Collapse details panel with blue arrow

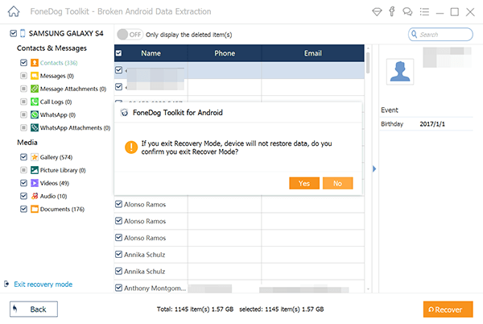pyautogui.click(x=374, y=169)
